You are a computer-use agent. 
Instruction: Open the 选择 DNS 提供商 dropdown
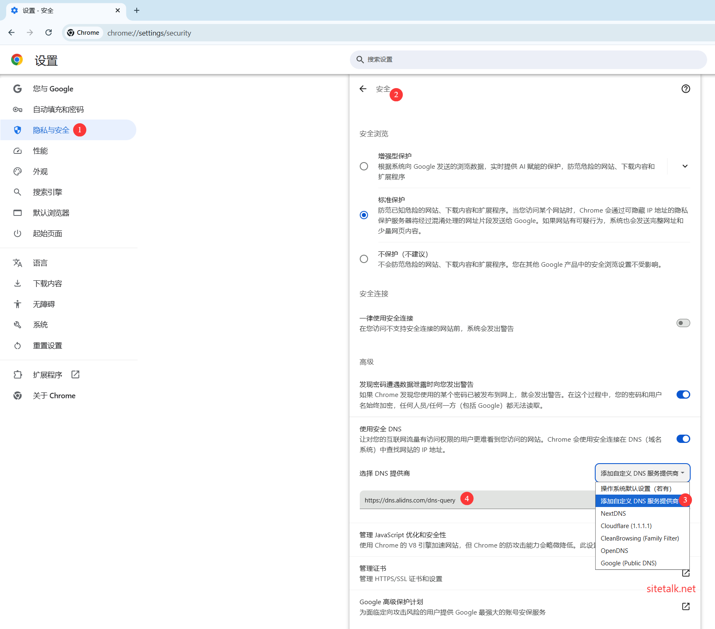coord(642,473)
